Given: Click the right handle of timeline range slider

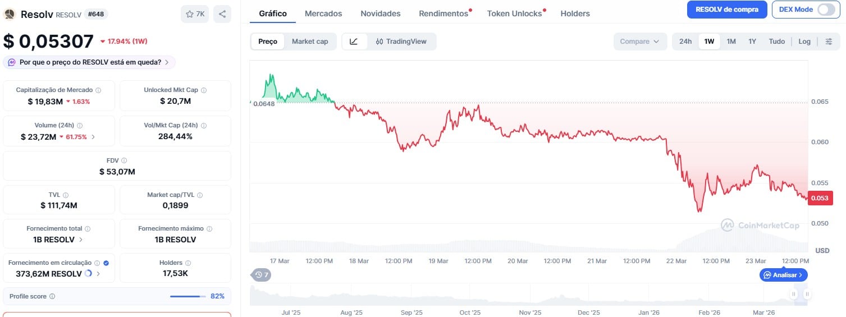Looking at the screenshot, I should (x=807, y=294).
